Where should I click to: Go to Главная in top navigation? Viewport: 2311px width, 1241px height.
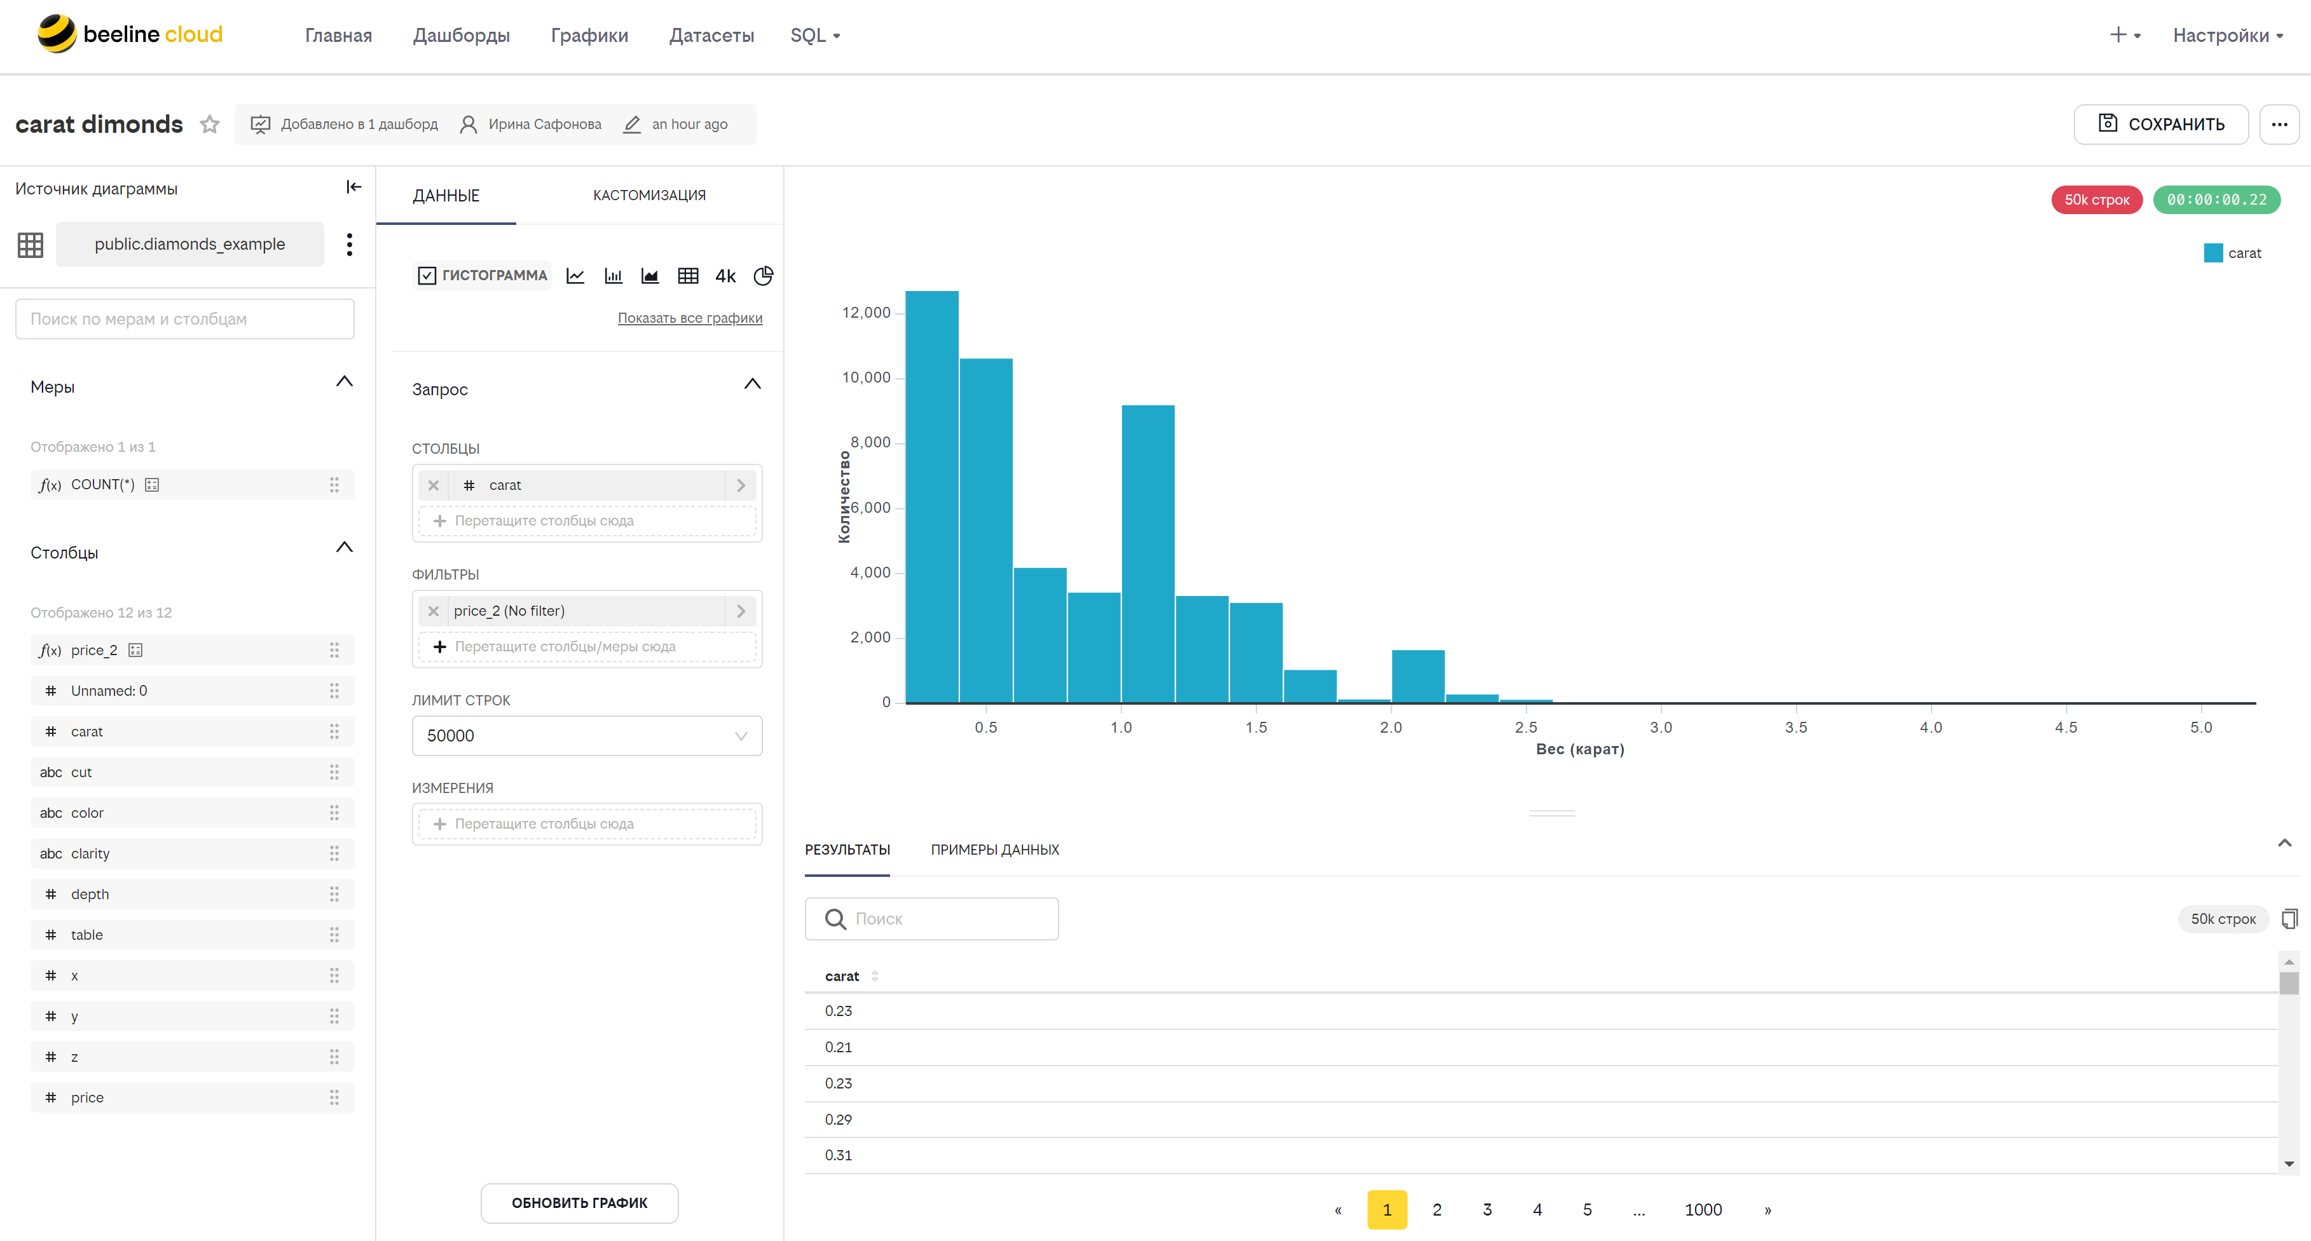(338, 35)
